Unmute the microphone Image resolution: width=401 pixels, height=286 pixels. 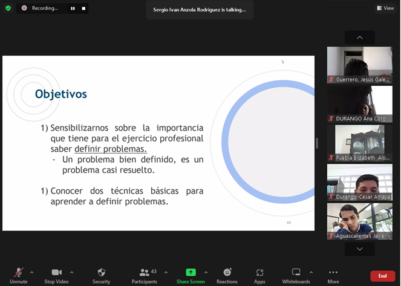[18, 276]
